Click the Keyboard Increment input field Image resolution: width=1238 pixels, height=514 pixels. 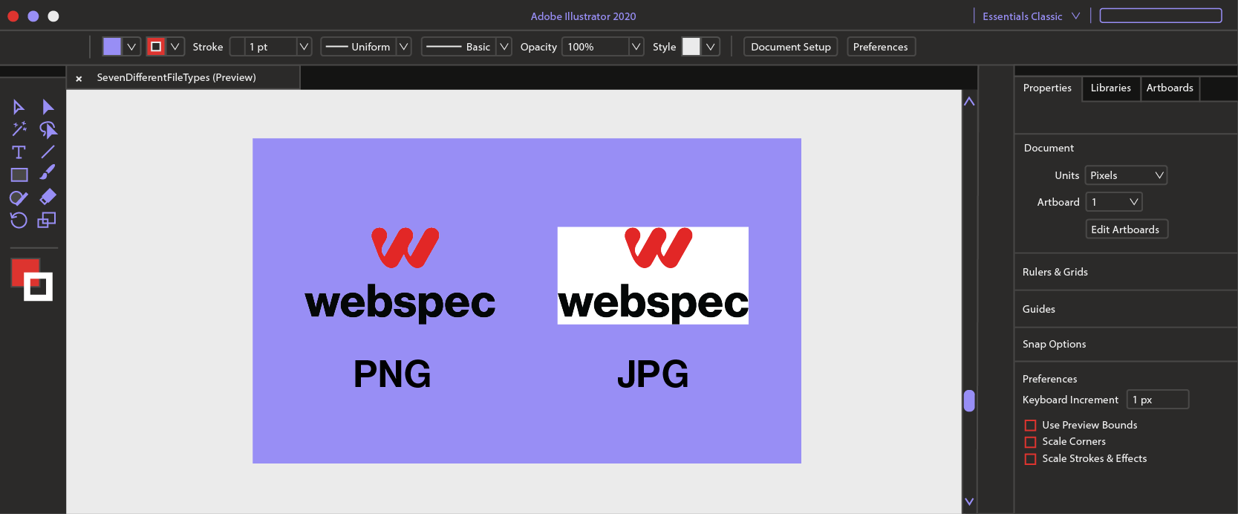click(x=1157, y=400)
